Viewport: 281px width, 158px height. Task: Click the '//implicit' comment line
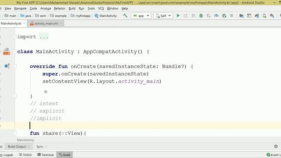point(46,118)
